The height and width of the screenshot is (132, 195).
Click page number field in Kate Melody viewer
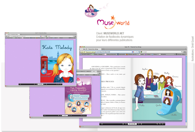click(x=41, y=84)
